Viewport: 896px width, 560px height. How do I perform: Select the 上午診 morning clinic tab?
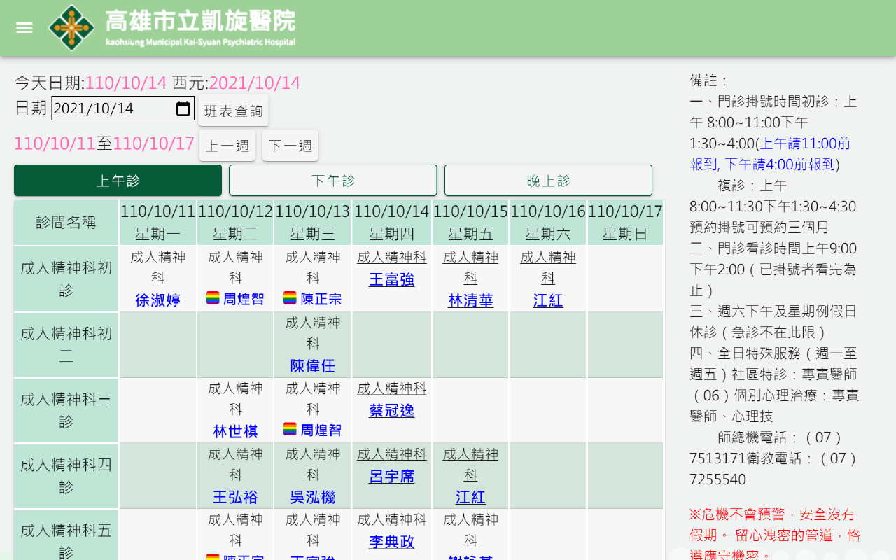click(118, 181)
